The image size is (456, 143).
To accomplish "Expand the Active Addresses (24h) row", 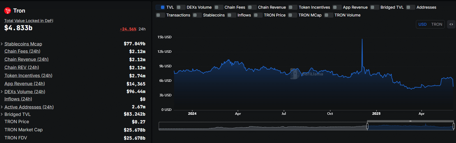I will pyautogui.click(x=2, y=107).
